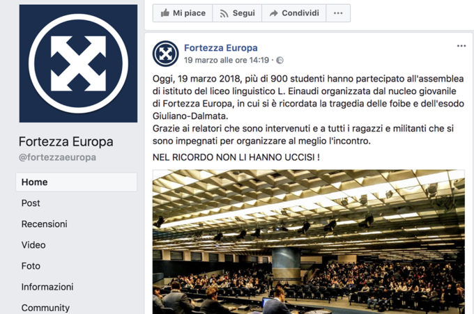This screenshot has height=314, width=474.
Task: Click the small Fortezza Europa post avatar
Action: tap(165, 54)
